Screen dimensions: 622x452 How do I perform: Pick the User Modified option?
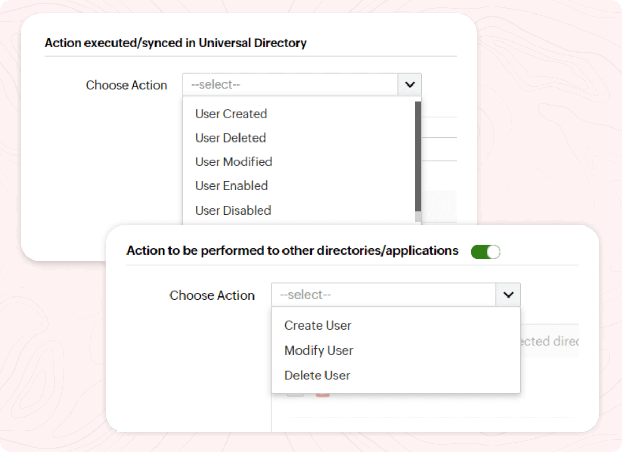(x=234, y=162)
